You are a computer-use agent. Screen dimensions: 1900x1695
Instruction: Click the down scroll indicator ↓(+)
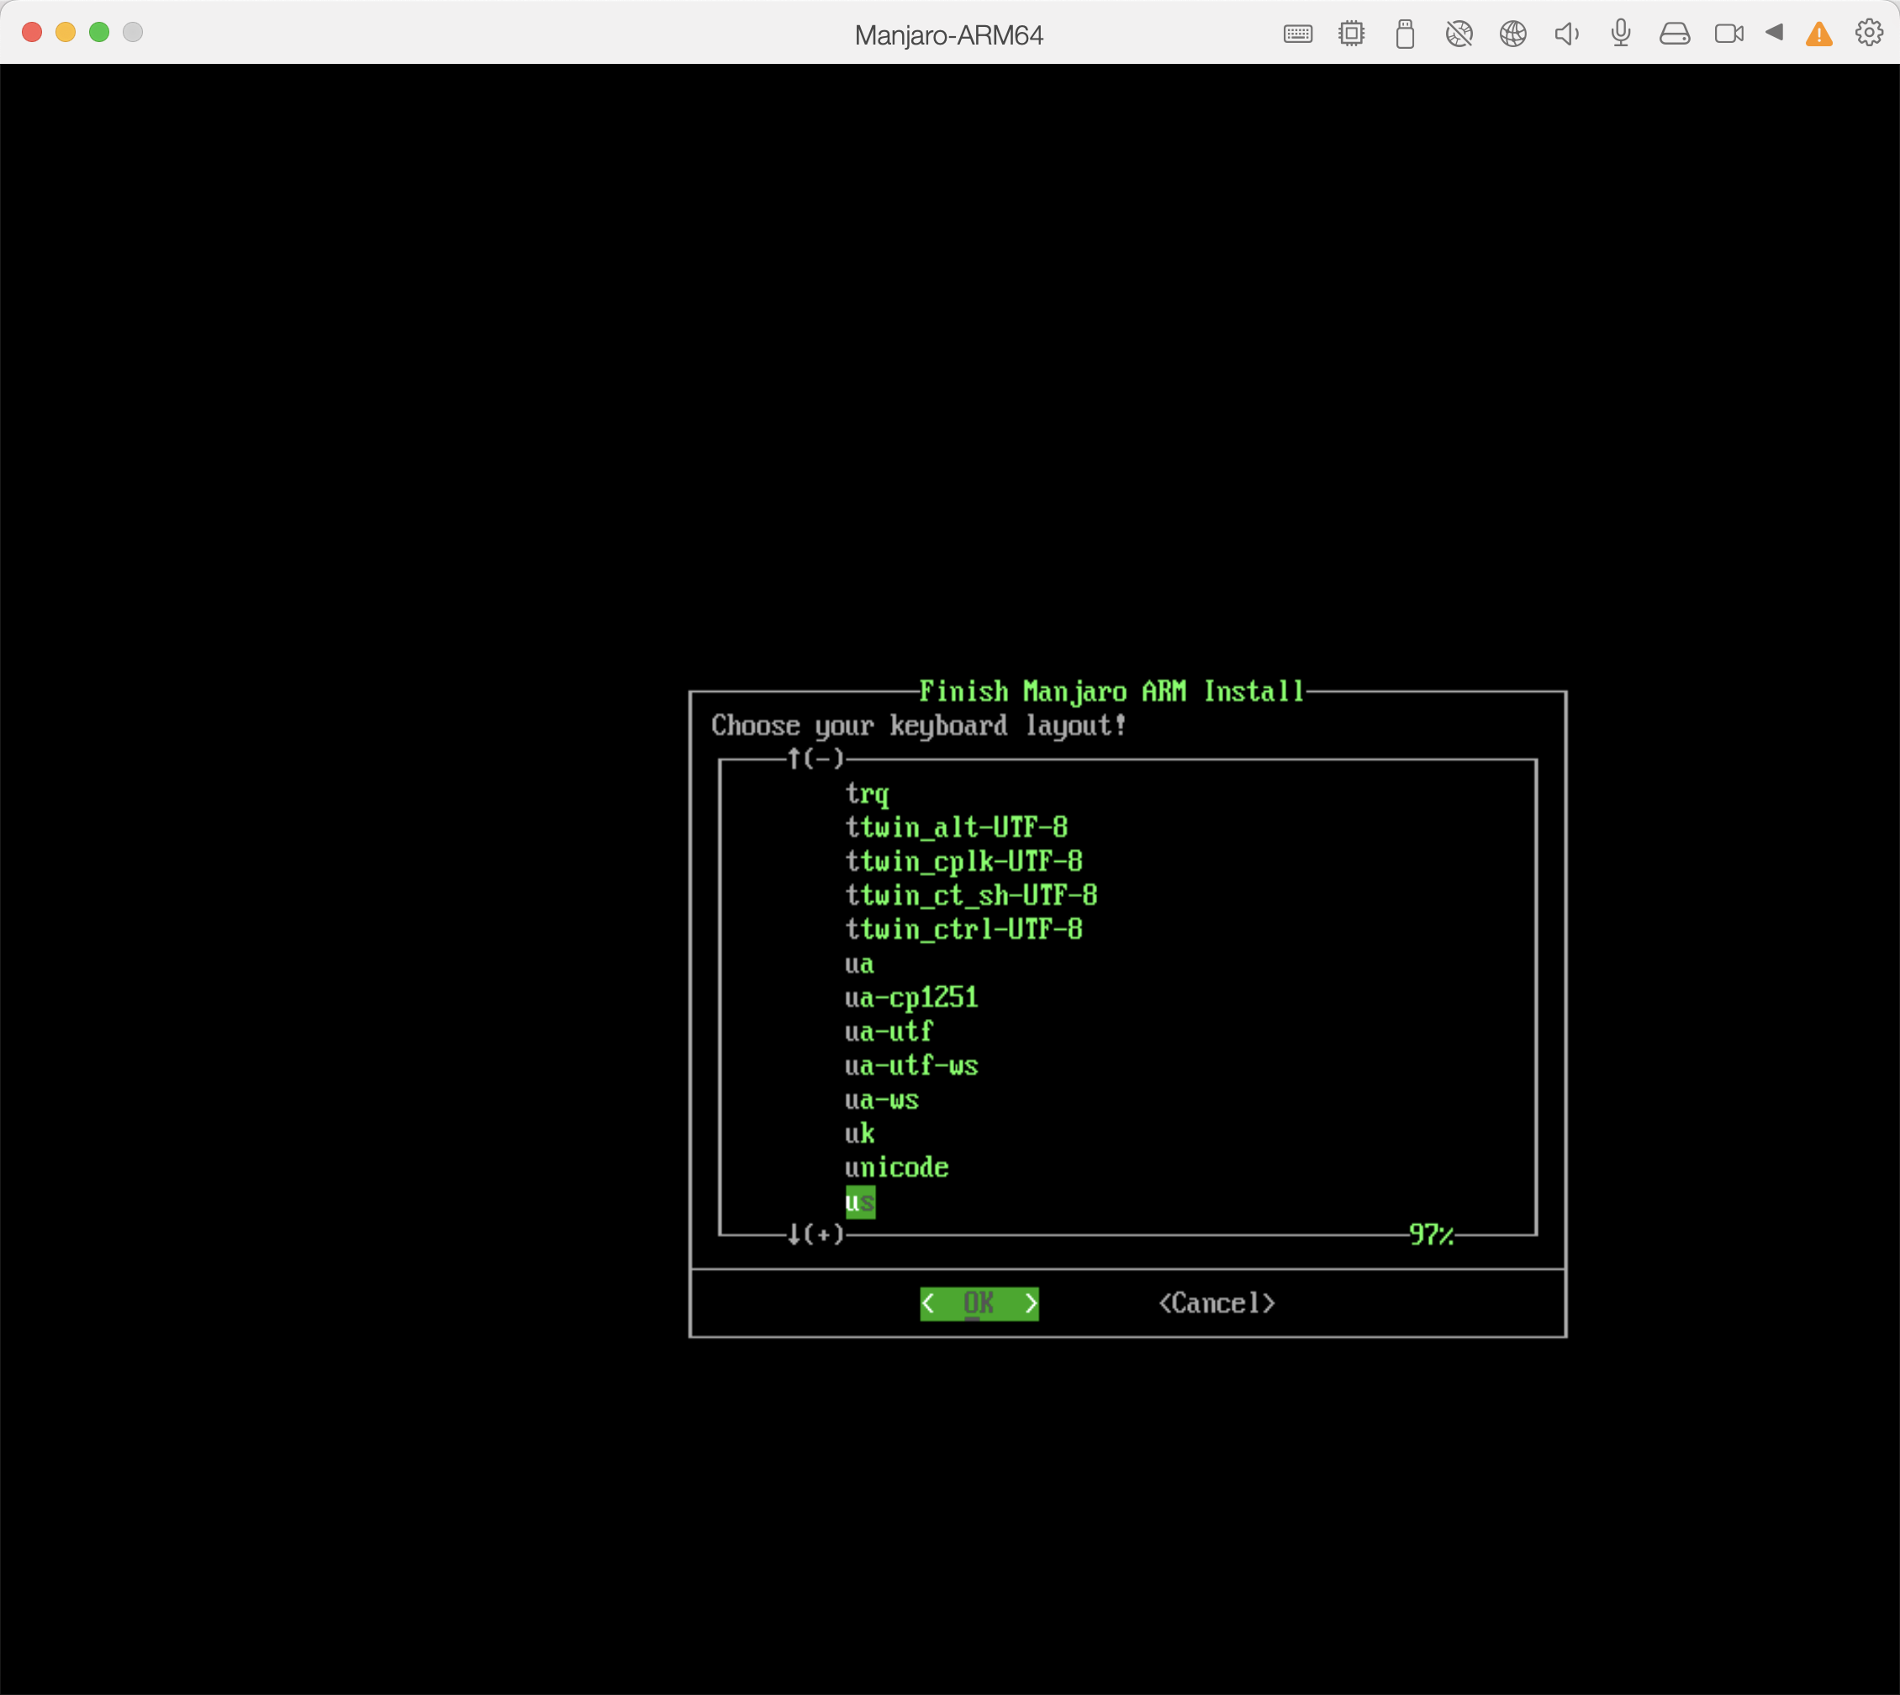[815, 1235]
